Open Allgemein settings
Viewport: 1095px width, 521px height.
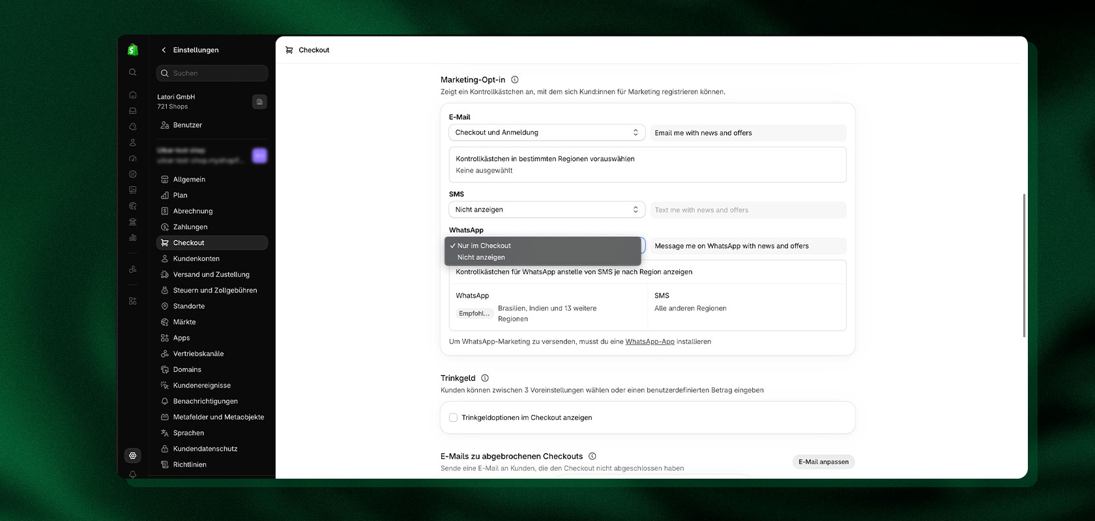(212, 179)
